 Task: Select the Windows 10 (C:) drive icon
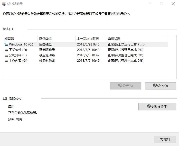click(x=6, y=44)
